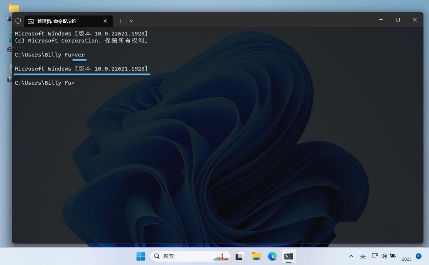Open File Explorer from the taskbar
Image resolution: width=429 pixels, height=265 pixels.
click(x=256, y=256)
